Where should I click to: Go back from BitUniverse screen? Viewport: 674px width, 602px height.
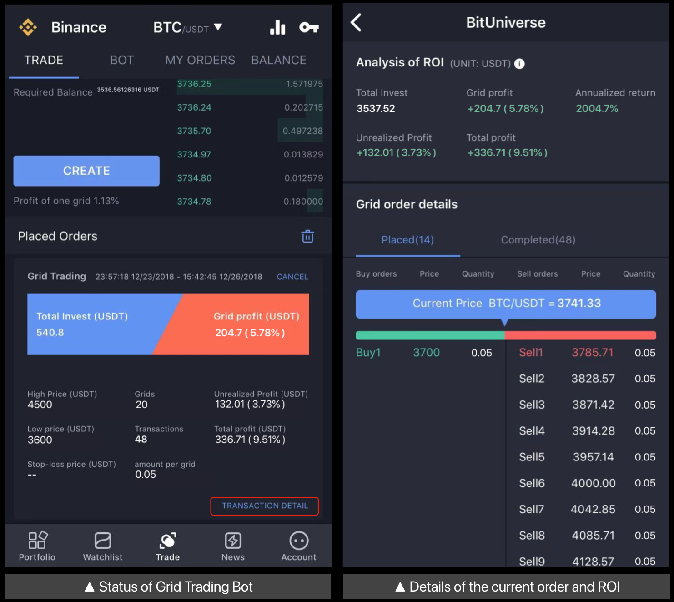356,22
